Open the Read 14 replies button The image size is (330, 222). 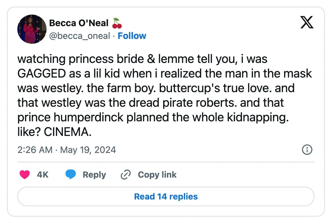pyautogui.click(x=166, y=196)
